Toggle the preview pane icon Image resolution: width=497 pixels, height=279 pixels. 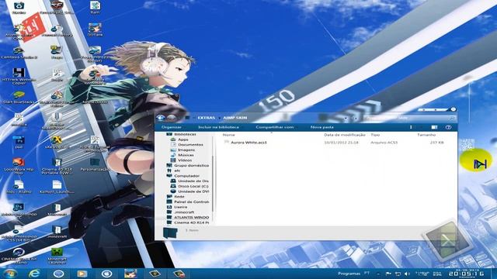coord(434,127)
